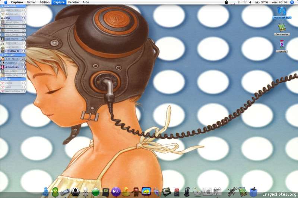298x198 pixels.
Task: Click the round dark pod Dock icon
Action: point(75,192)
